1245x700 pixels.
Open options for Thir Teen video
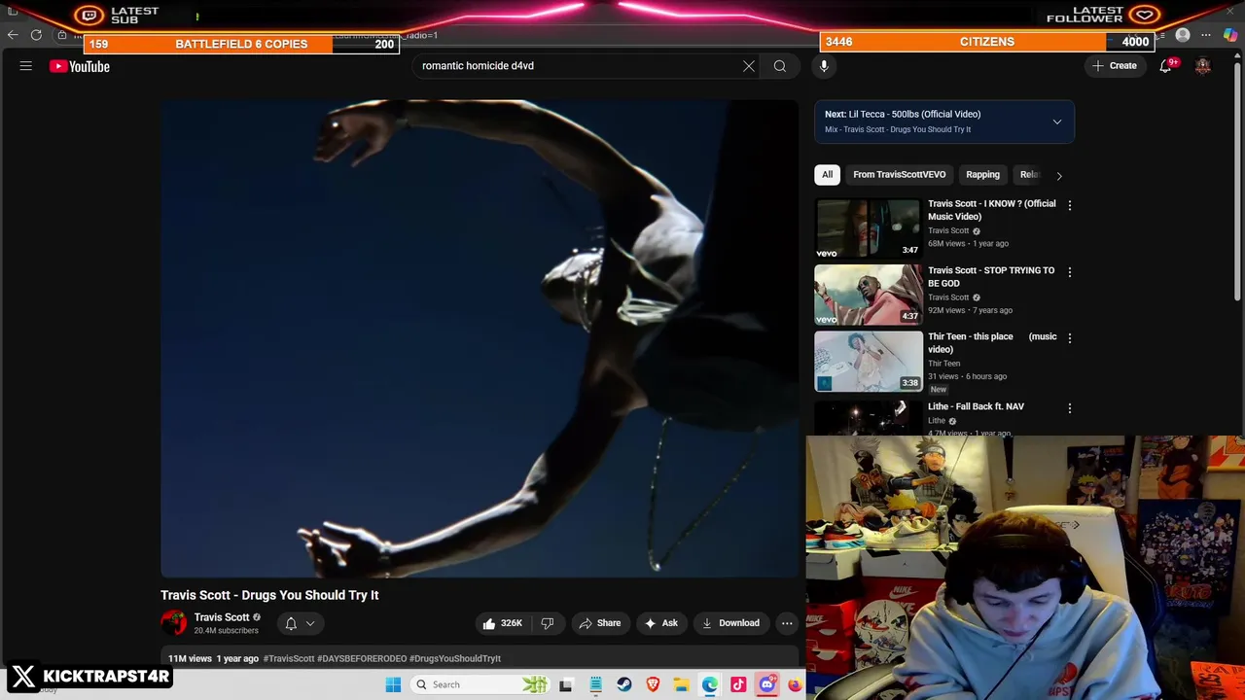(1070, 338)
